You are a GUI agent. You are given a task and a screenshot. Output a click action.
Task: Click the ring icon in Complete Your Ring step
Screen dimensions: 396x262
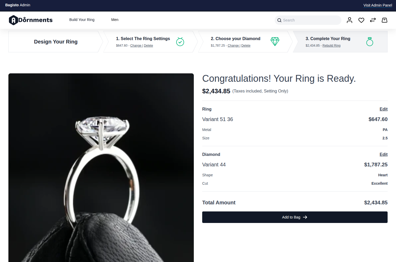click(370, 41)
